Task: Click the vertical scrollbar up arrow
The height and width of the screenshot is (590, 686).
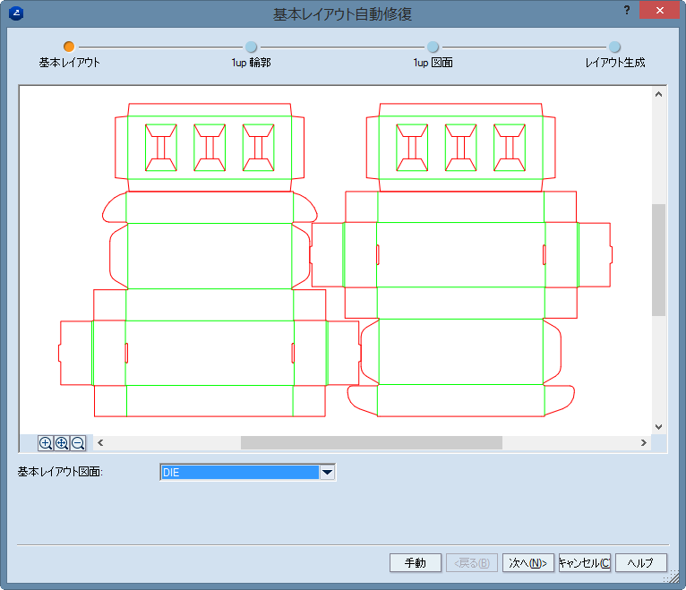Action: (x=658, y=94)
